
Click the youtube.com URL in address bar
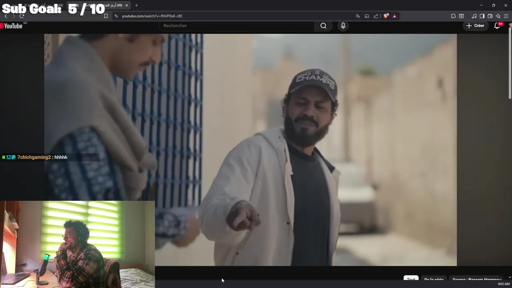[152, 16]
